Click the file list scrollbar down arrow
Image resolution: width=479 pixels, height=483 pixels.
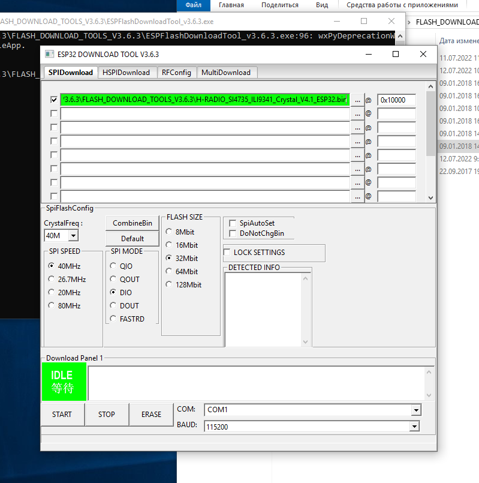[x=430, y=198]
